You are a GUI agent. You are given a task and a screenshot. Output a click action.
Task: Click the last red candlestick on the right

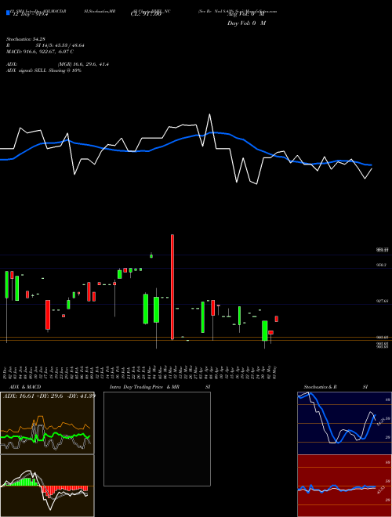point(277,319)
